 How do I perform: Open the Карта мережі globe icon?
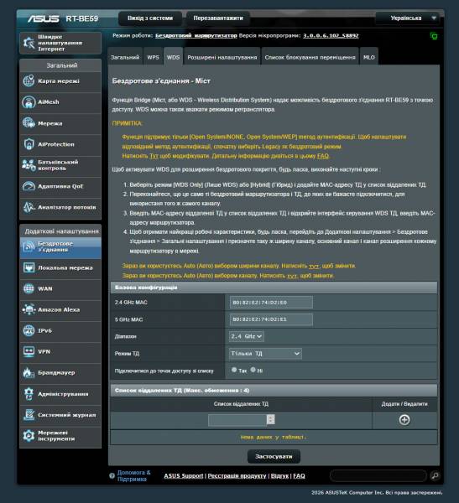[x=29, y=80]
